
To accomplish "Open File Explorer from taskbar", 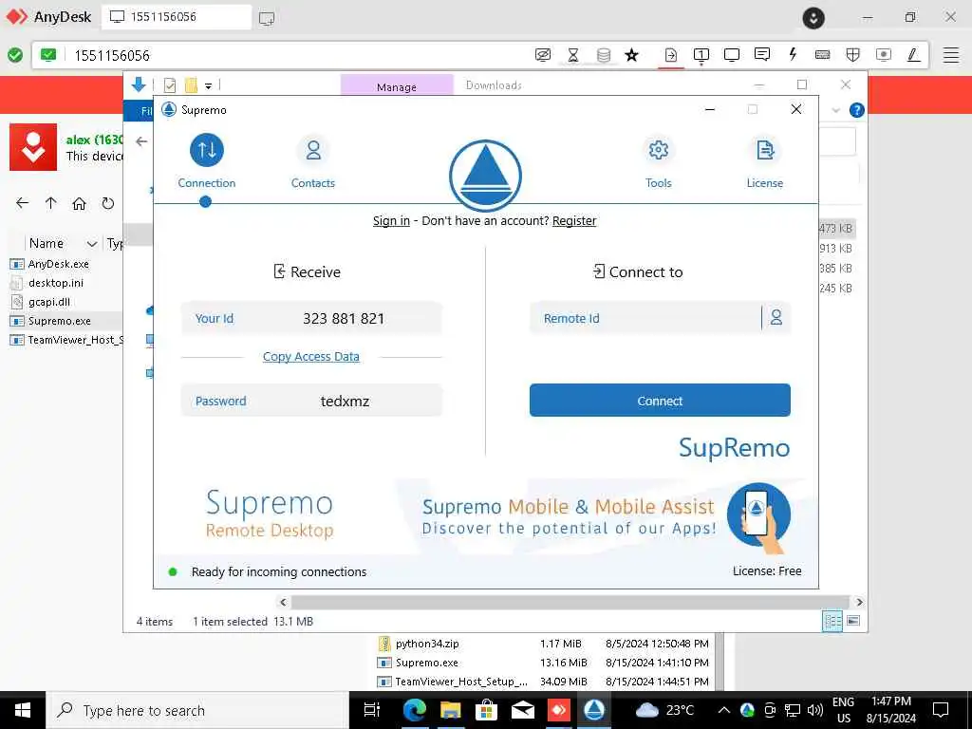I will click(x=451, y=710).
